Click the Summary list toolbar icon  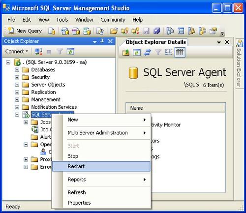pyautogui.click(x=181, y=31)
